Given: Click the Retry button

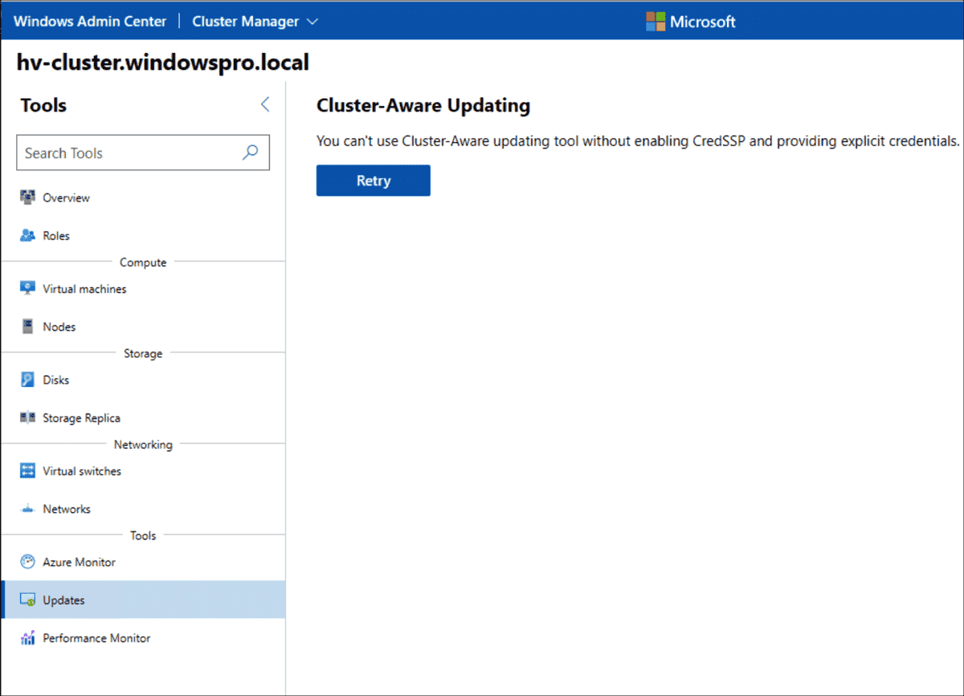Looking at the screenshot, I should [373, 180].
